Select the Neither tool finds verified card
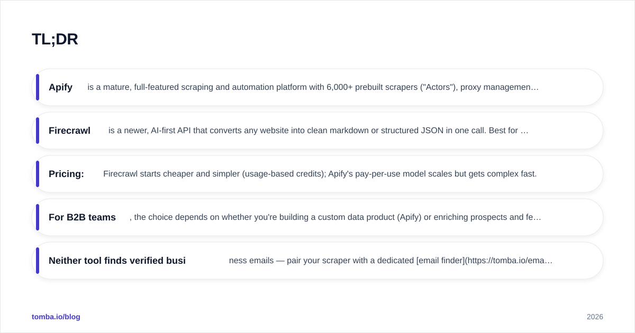The width and height of the screenshot is (635, 333). click(x=317, y=261)
